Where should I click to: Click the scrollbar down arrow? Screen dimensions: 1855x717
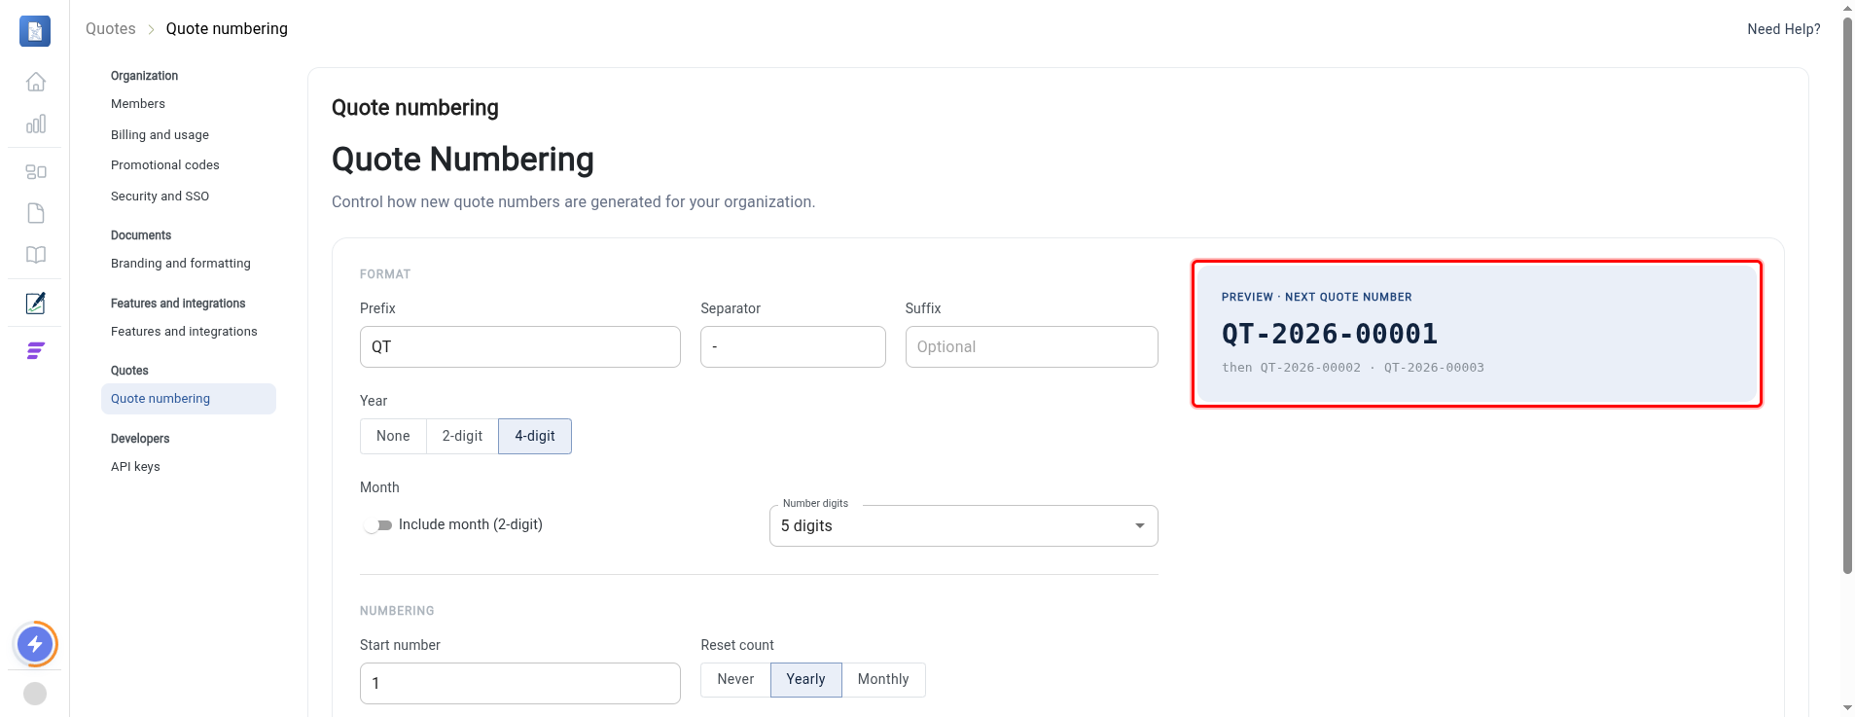1847,708
